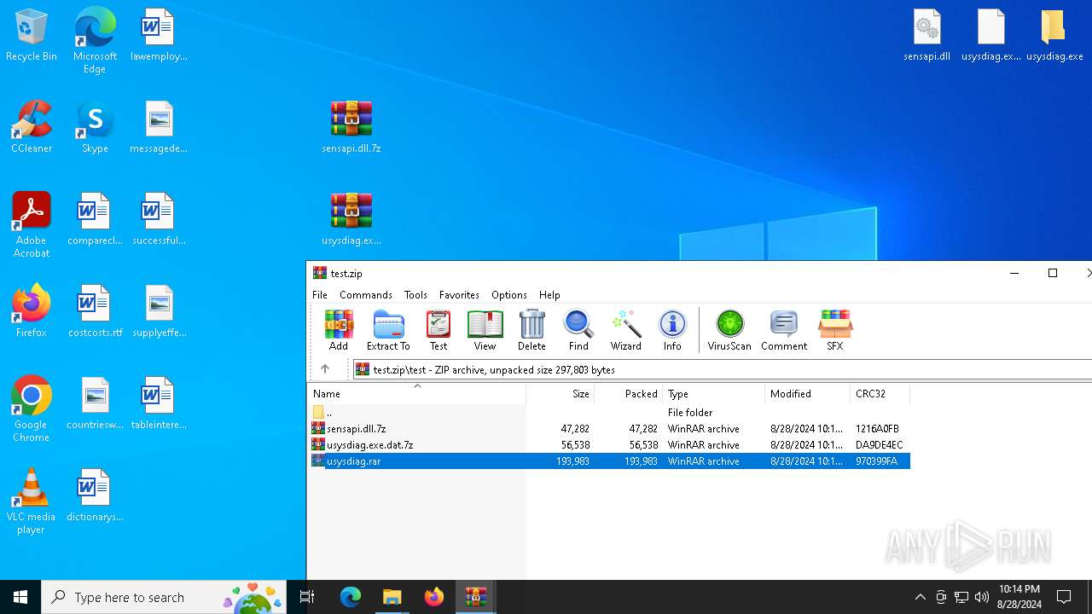Show archive Info
The image size is (1092, 614).
pyautogui.click(x=672, y=330)
